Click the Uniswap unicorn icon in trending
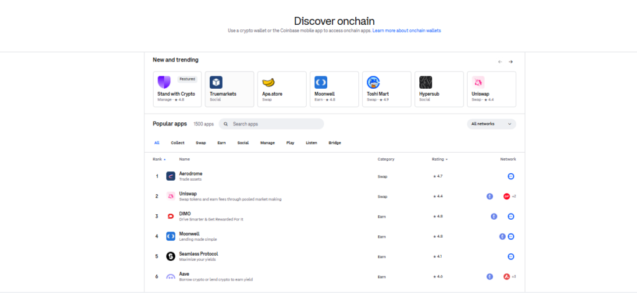This screenshot has height=293, width=637. point(478,83)
